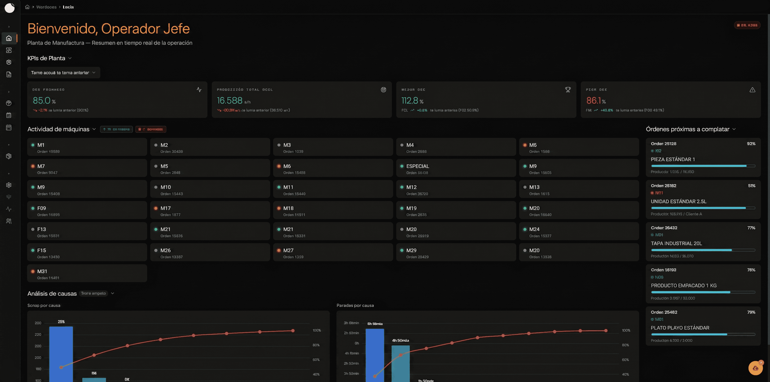Open the activity pulse sidebar icon

[9, 209]
